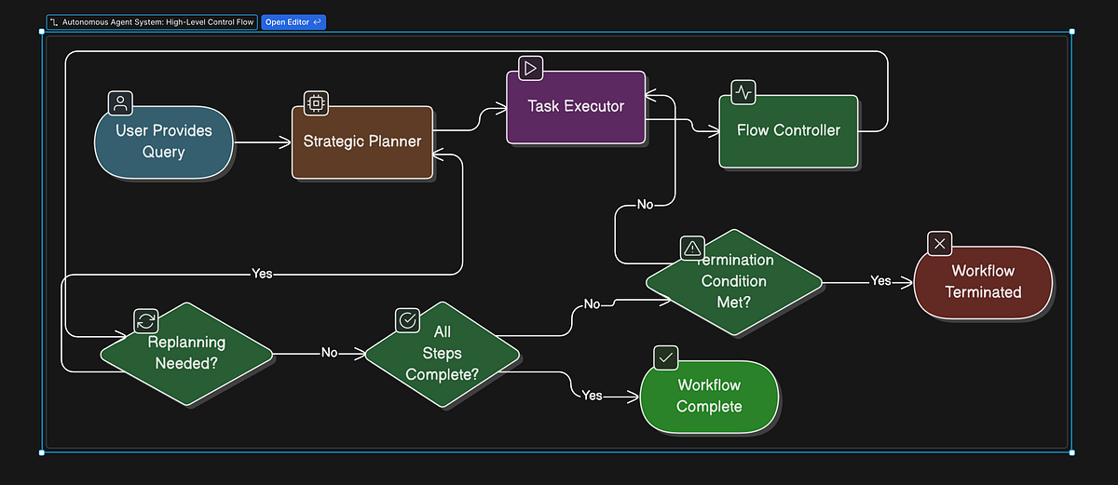The width and height of the screenshot is (1118, 485).
Task: Click the 'No' label between Replanning and All Steps
Action: (329, 353)
